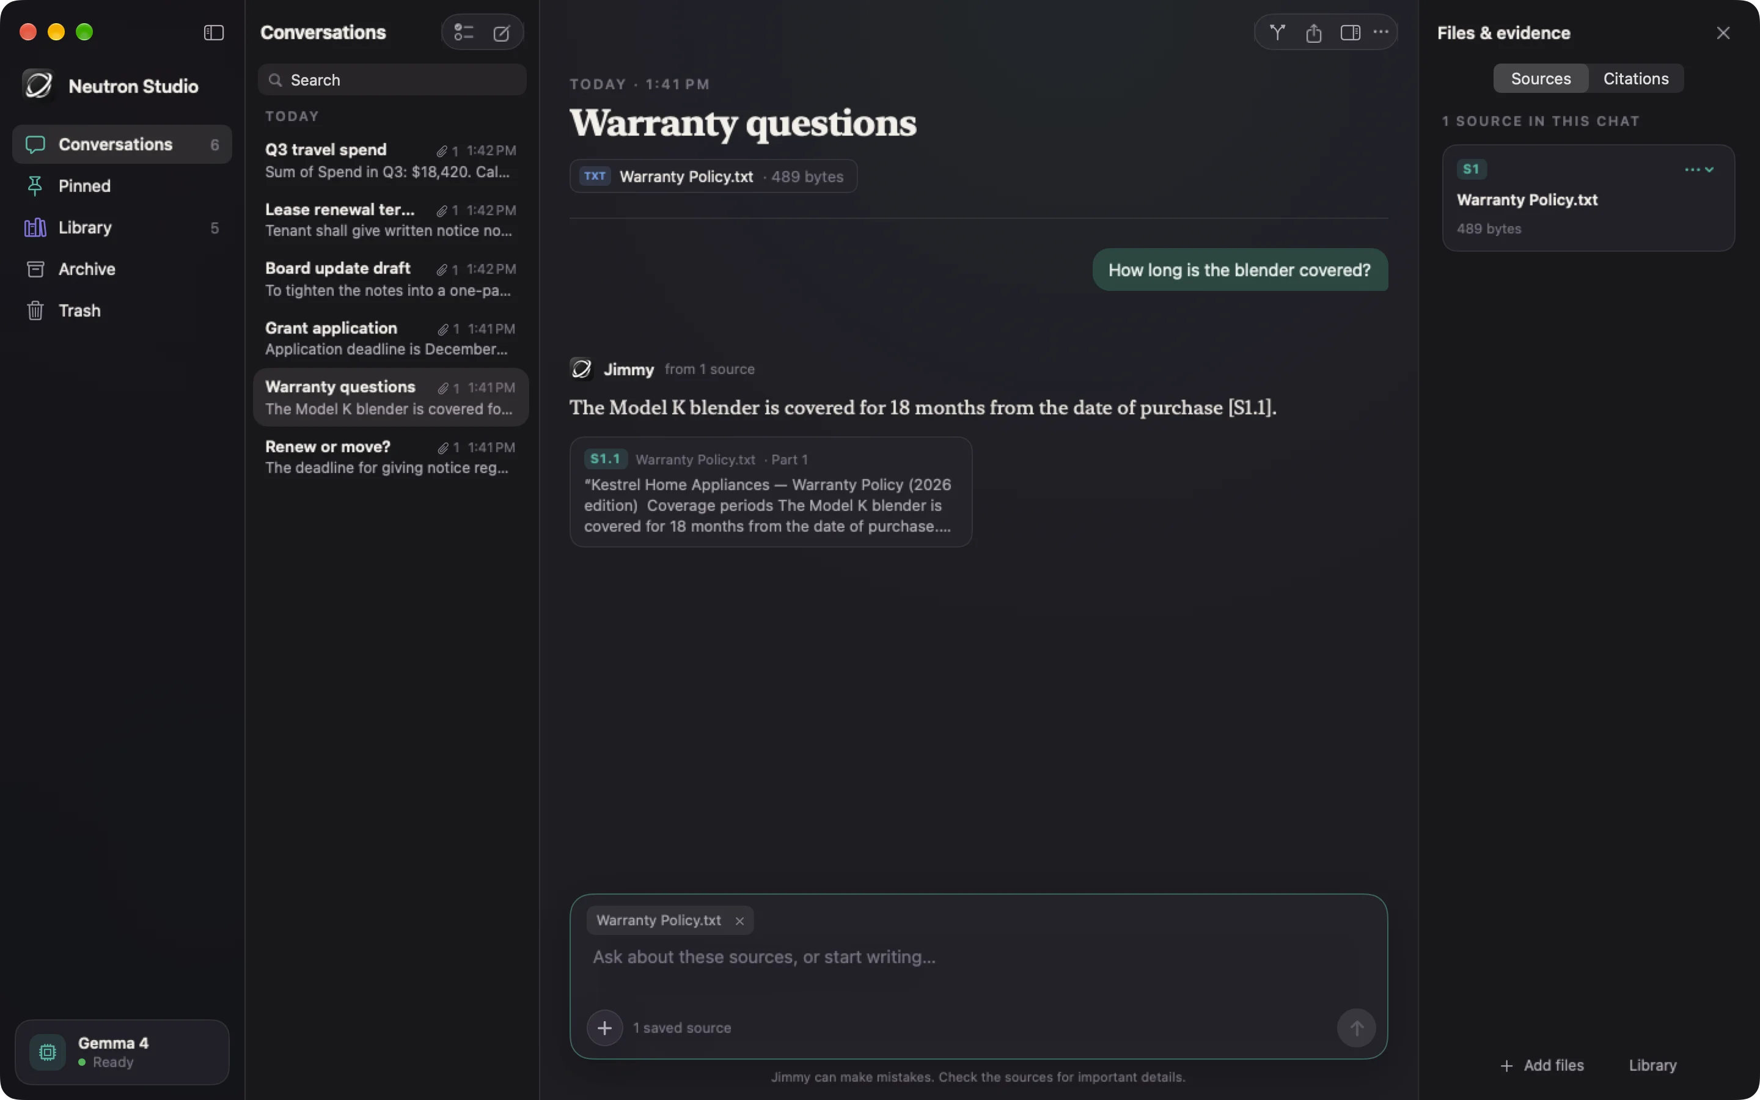Open the conversation list options icon

463,33
